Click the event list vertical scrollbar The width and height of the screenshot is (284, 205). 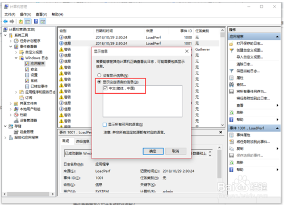click(x=223, y=78)
